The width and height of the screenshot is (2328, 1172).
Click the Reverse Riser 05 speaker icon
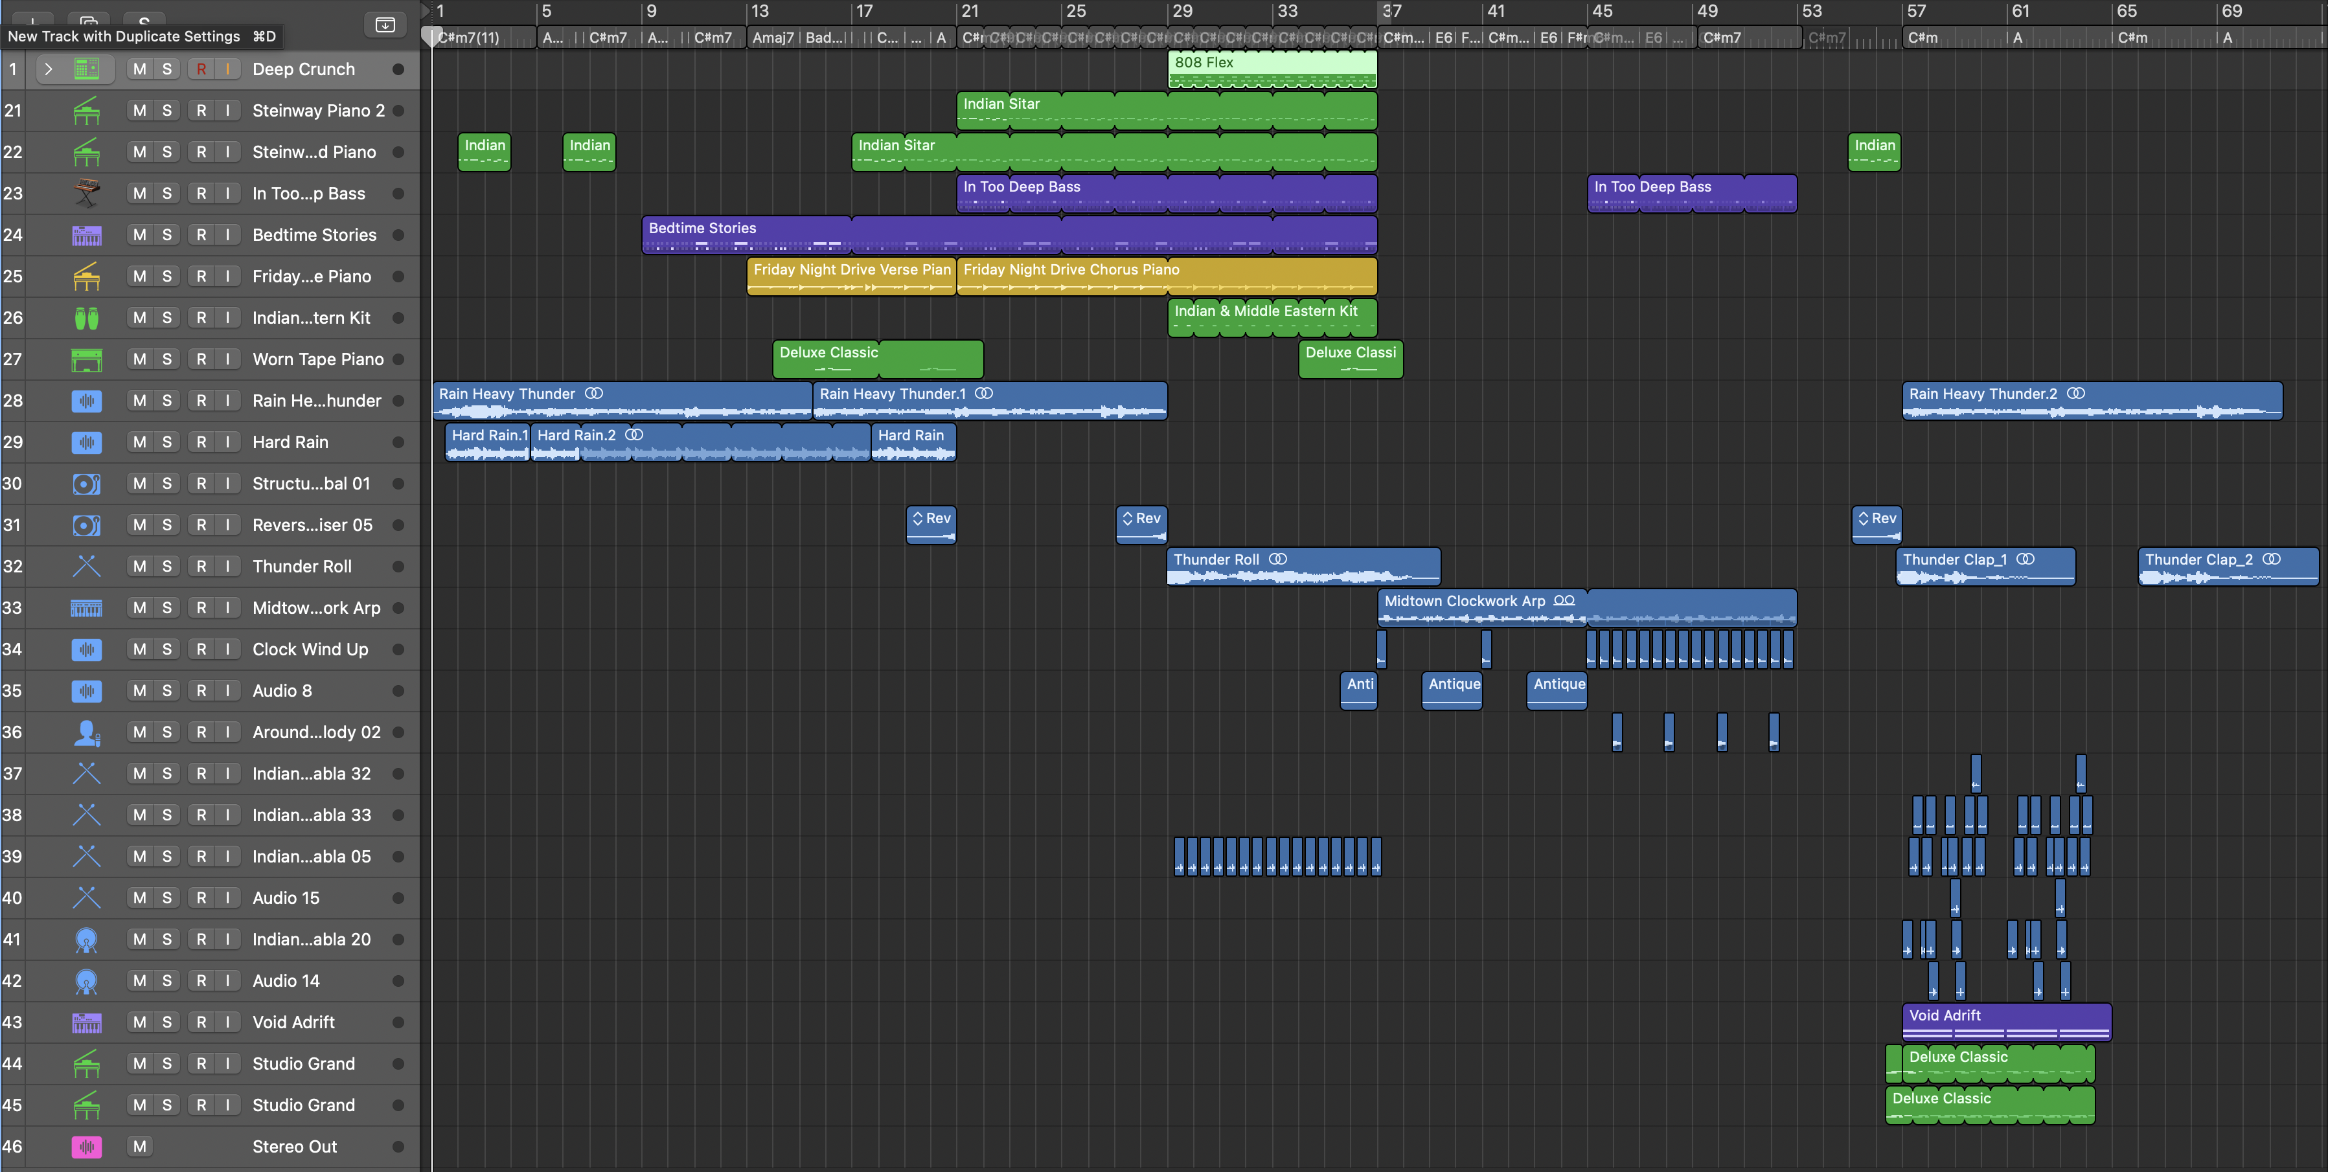pyautogui.click(x=87, y=525)
